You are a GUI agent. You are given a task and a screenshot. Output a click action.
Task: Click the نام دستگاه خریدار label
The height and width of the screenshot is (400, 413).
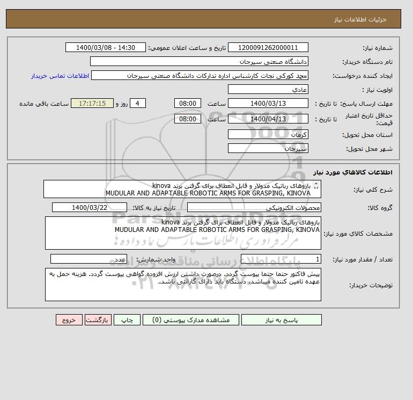coord(367,62)
